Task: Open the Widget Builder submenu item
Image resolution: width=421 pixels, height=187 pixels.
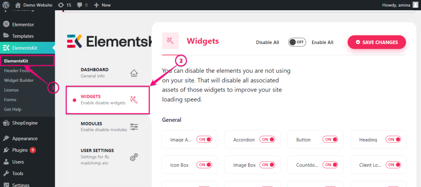Action: click(x=19, y=80)
